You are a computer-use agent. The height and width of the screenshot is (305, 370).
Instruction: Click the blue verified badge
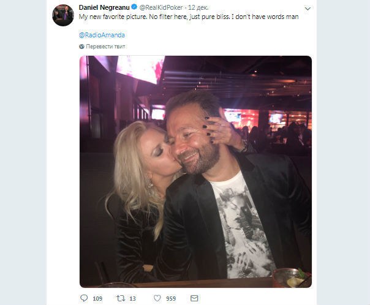[x=134, y=8]
